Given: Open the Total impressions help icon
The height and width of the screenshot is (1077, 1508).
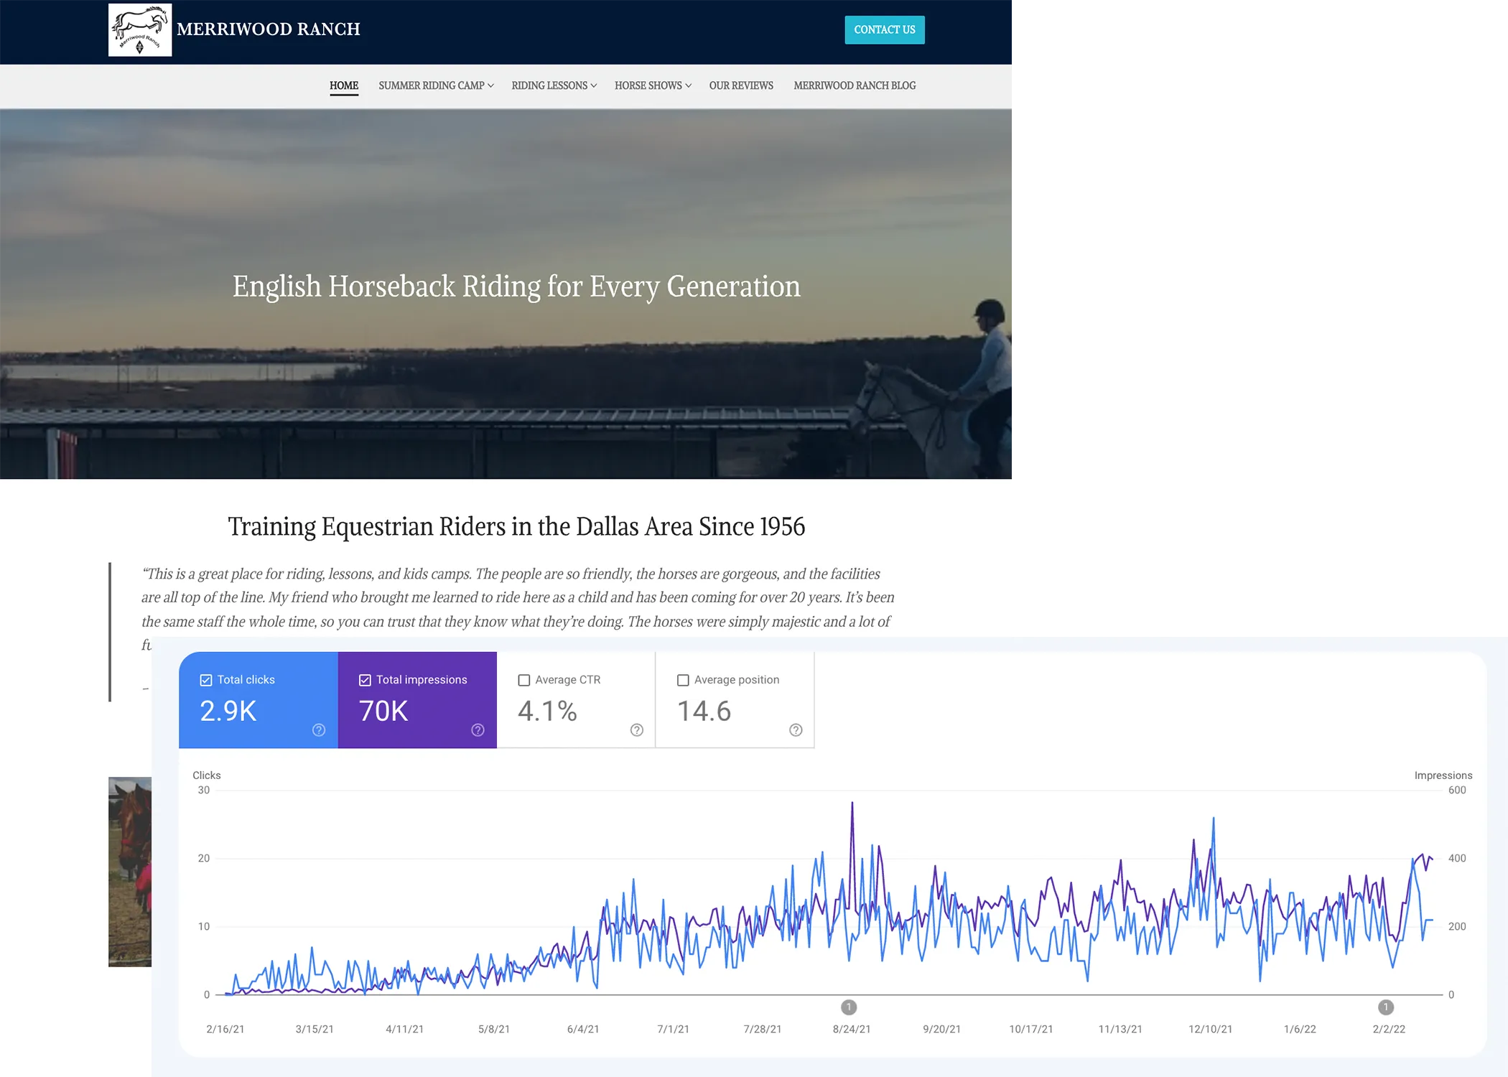Looking at the screenshot, I should pos(478,729).
